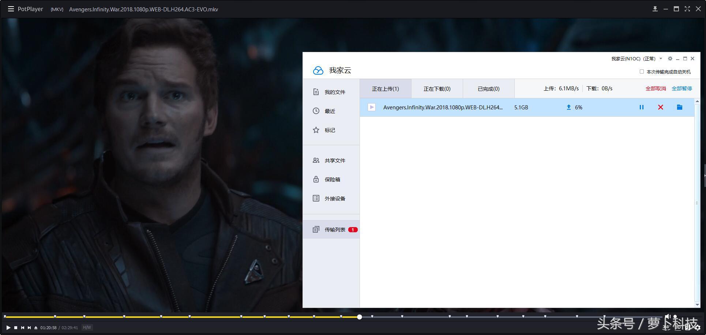Click 全部取消 to cancel all transfers

(x=655, y=89)
